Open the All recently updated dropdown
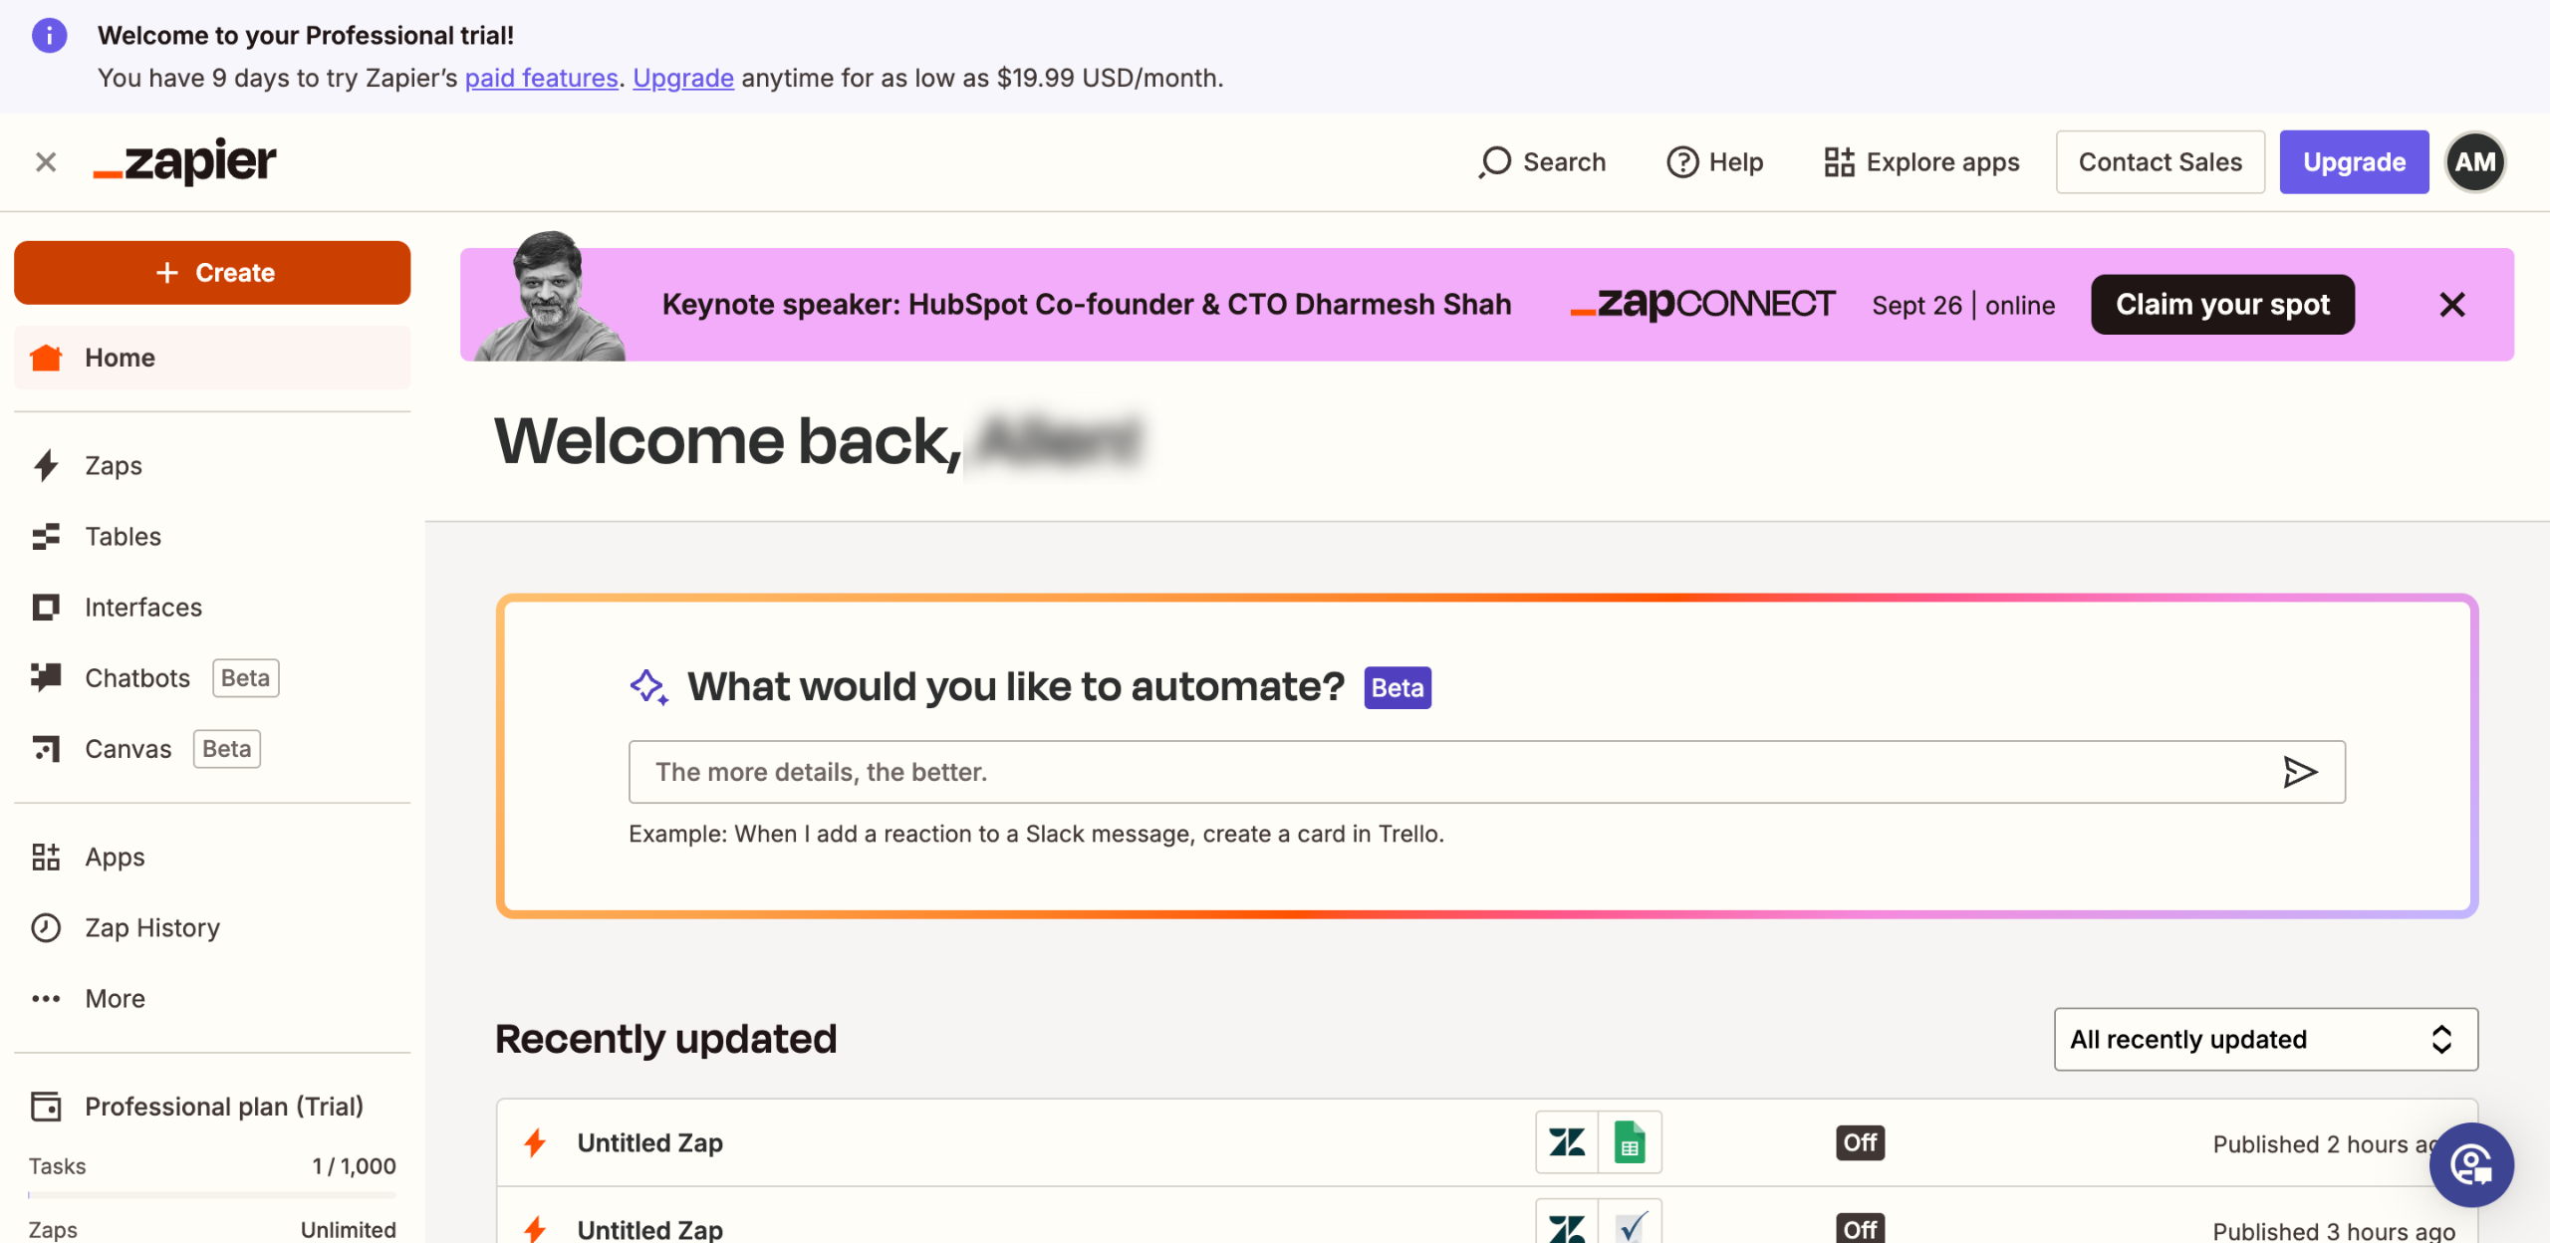The height and width of the screenshot is (1243, 2550). (x=2265, y=1039)
